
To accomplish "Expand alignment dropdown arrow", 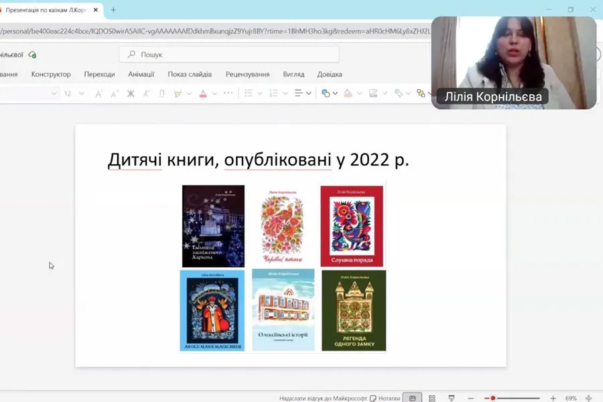I will pyautogui.click(x=309, y=94).
